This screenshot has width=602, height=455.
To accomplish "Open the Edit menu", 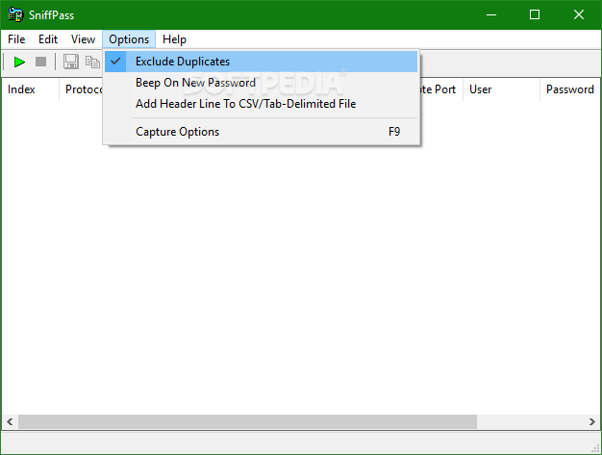I will (48, 39).
